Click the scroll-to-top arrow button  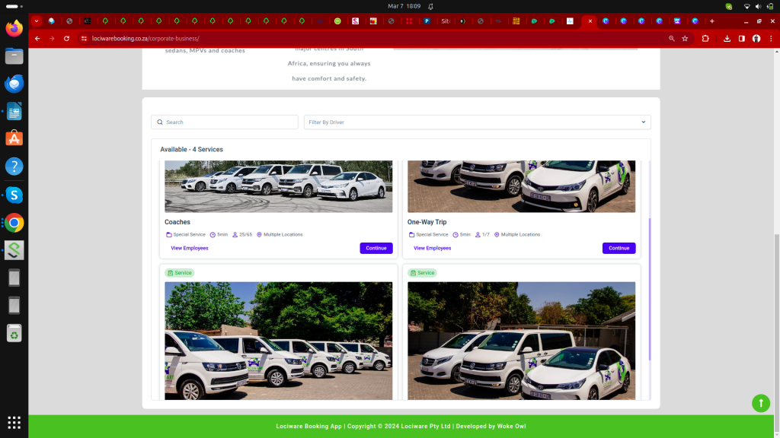760,403
